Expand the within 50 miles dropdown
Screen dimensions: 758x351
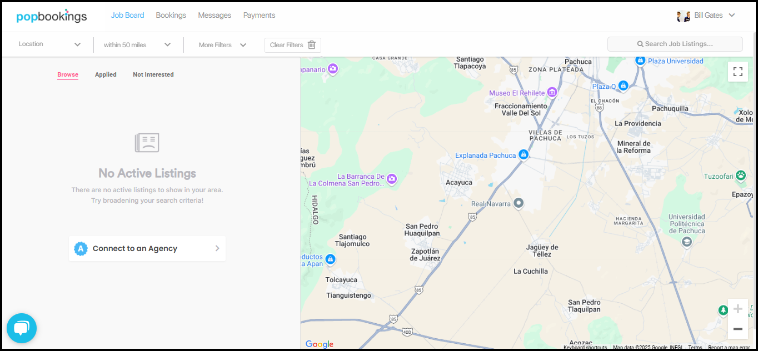137,45
